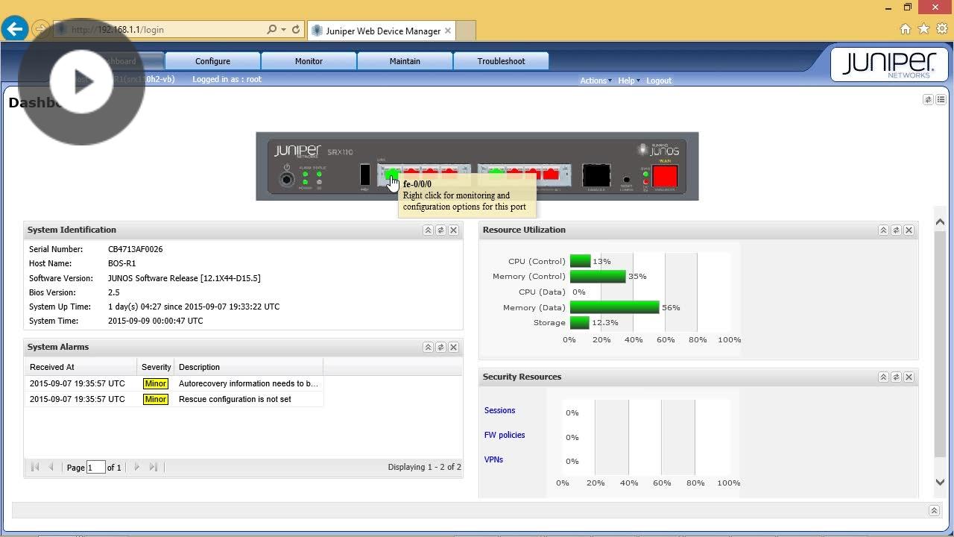Open the dashboard layout list icon

941,98
